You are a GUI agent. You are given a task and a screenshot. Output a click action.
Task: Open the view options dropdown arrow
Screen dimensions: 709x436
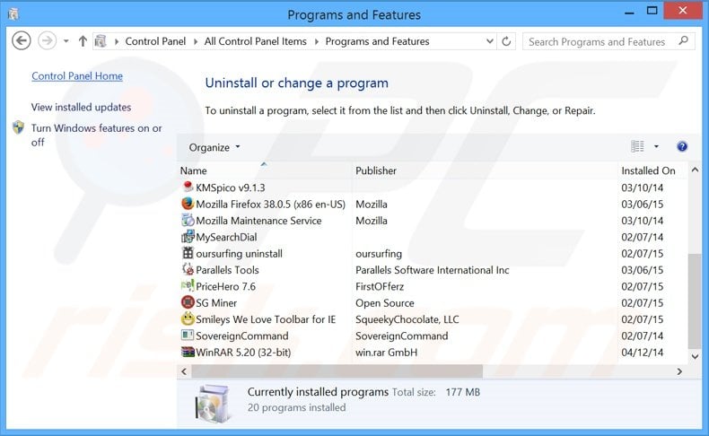pos(656,146)
